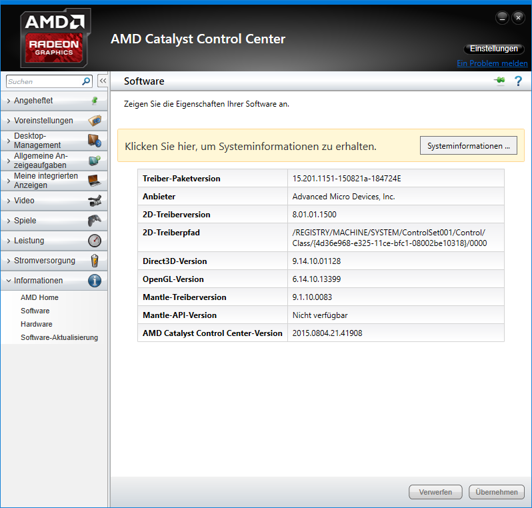The image size is (532, 508).
Task: Click the Desktop-Management icon
Action: pyautogui.click(x=95, y=141)
